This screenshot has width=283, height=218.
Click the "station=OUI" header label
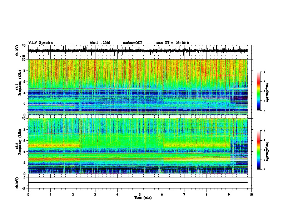132,43
